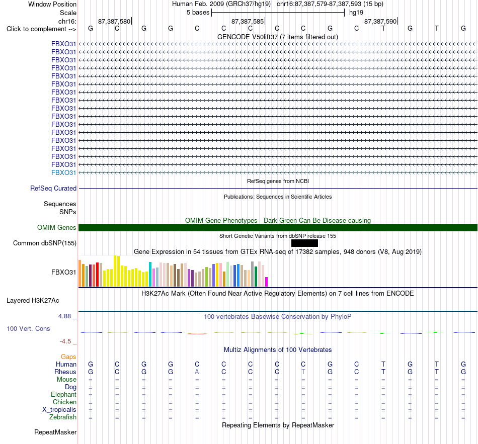Click the Layered H3K27Ac label
Screen dimensions: 478x444
33,301
